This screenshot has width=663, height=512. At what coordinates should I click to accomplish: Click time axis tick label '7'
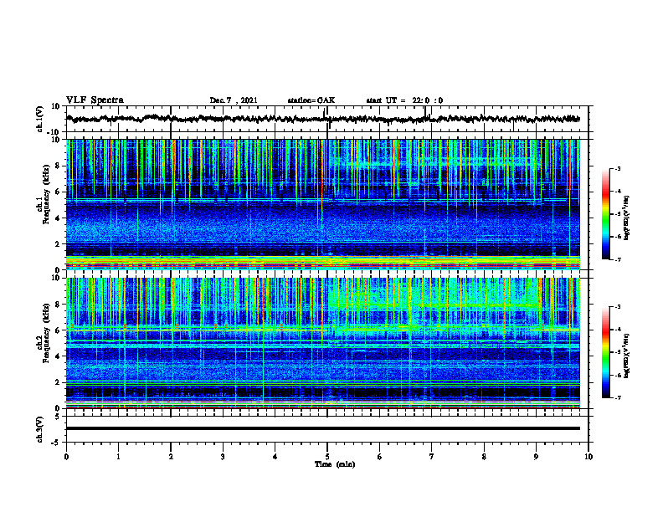pos(432,457)
